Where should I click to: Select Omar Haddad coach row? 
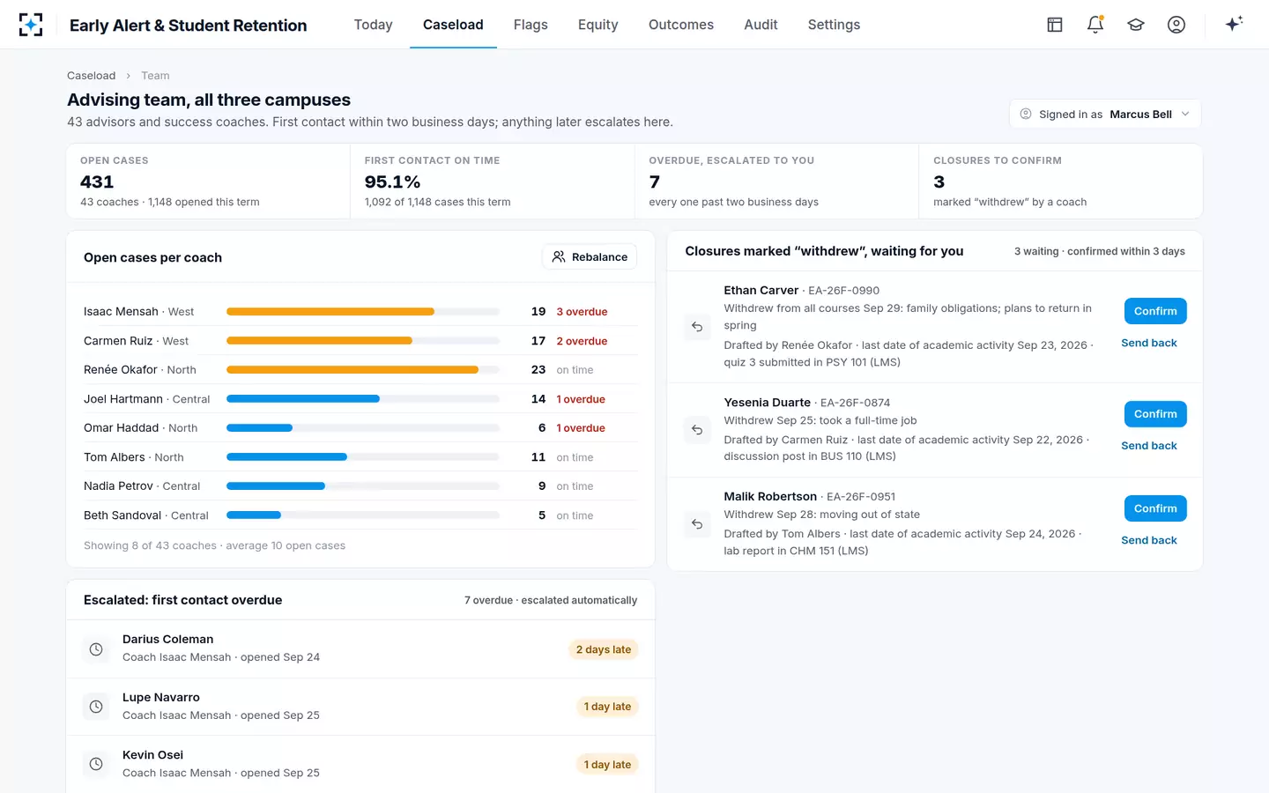(360, 428)
